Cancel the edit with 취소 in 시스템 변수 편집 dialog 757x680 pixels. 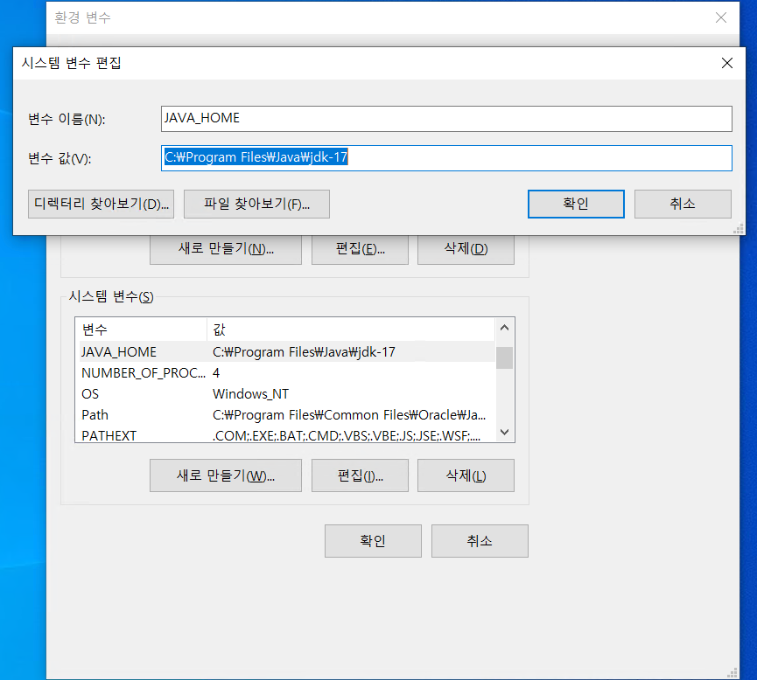683,204
